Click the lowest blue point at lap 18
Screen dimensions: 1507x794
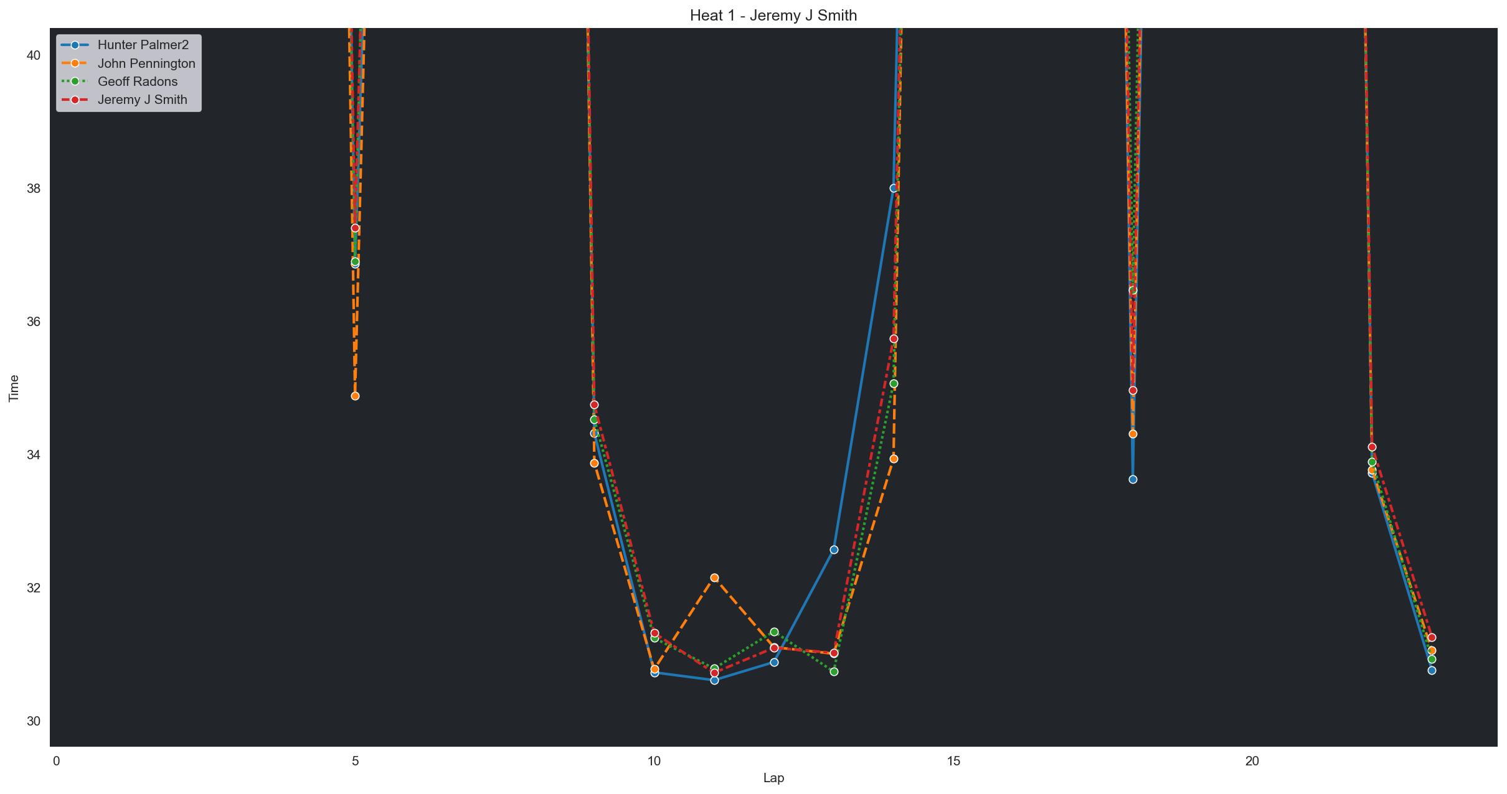click(1133, 479)
